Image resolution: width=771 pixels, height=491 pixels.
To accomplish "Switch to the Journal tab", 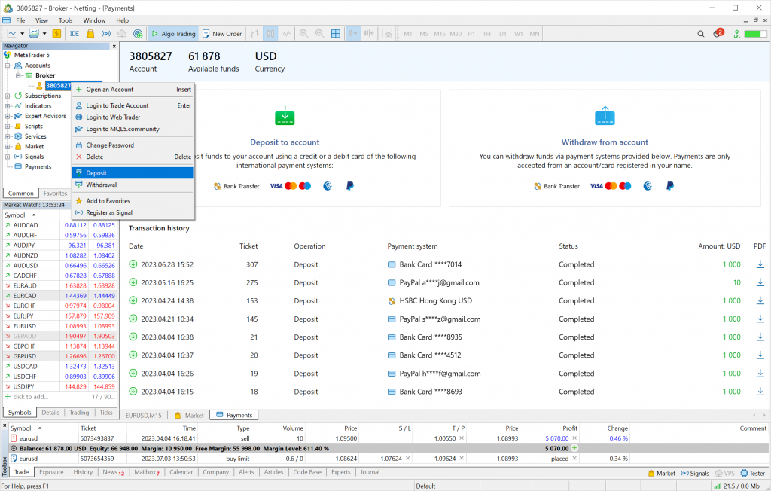I will (x=370, y=472).
